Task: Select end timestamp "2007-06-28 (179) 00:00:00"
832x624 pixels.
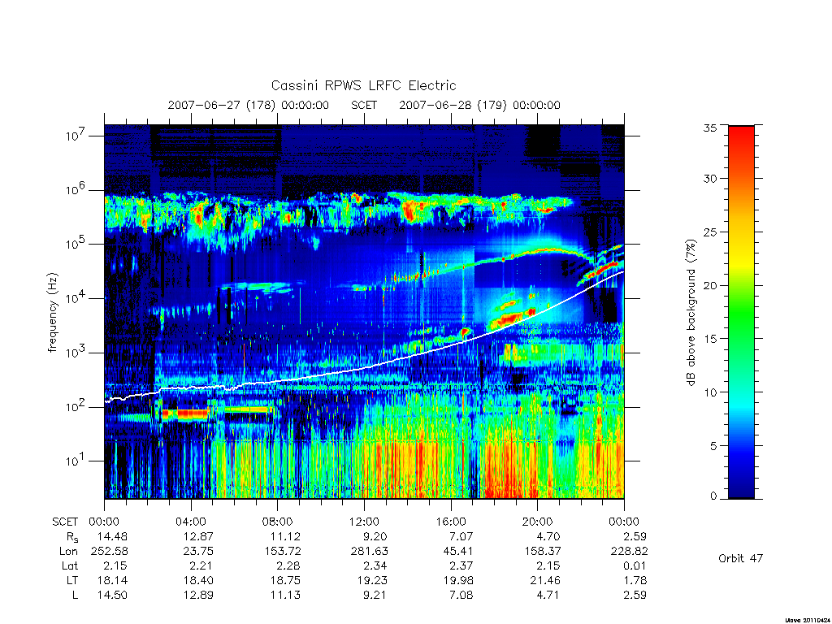Action: coord(479,105)
